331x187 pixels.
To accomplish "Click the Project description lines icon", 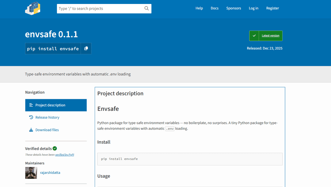I will pos(31,105).
